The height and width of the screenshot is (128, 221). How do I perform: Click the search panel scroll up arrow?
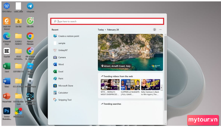point(165,35)
